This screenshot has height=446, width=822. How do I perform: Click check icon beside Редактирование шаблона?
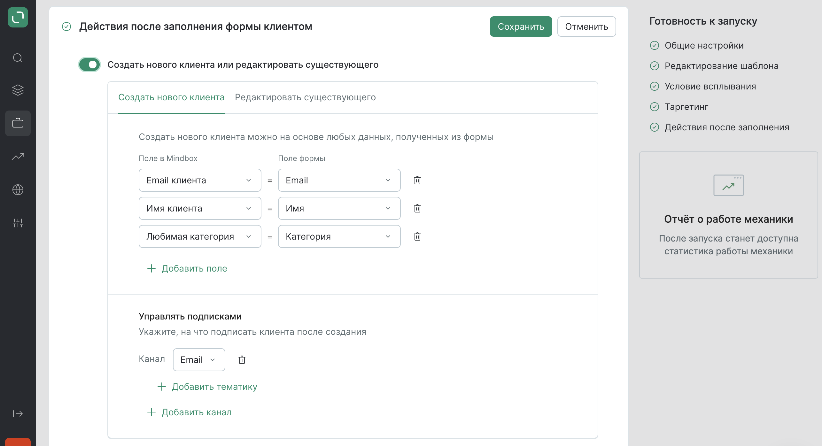[655, 66]
